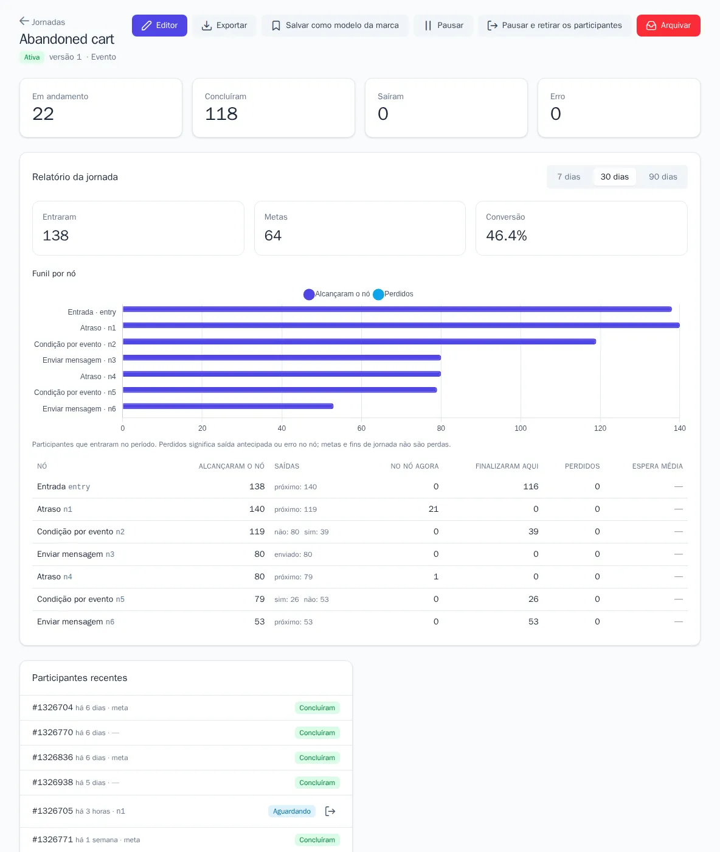Select the Entrada entry row name in the table
This screenshot has height=852, width=720.
(64, 487)
